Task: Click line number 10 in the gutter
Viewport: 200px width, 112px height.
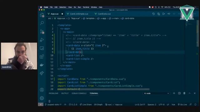Action: (x=52, y=55)
